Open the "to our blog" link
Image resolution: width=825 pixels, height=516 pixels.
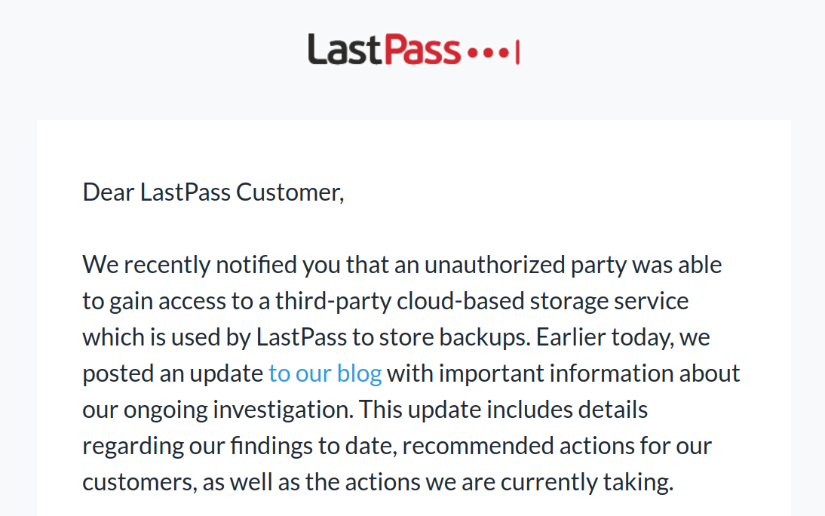point(325,373)
